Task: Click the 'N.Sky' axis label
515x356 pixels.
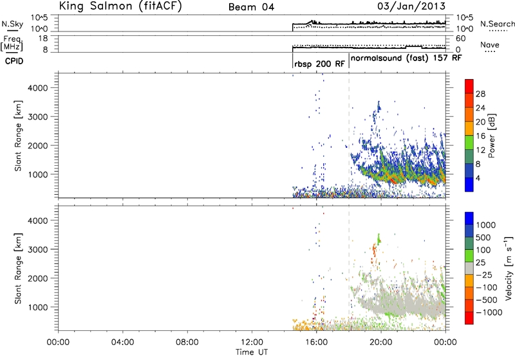Action: point(12,24)
